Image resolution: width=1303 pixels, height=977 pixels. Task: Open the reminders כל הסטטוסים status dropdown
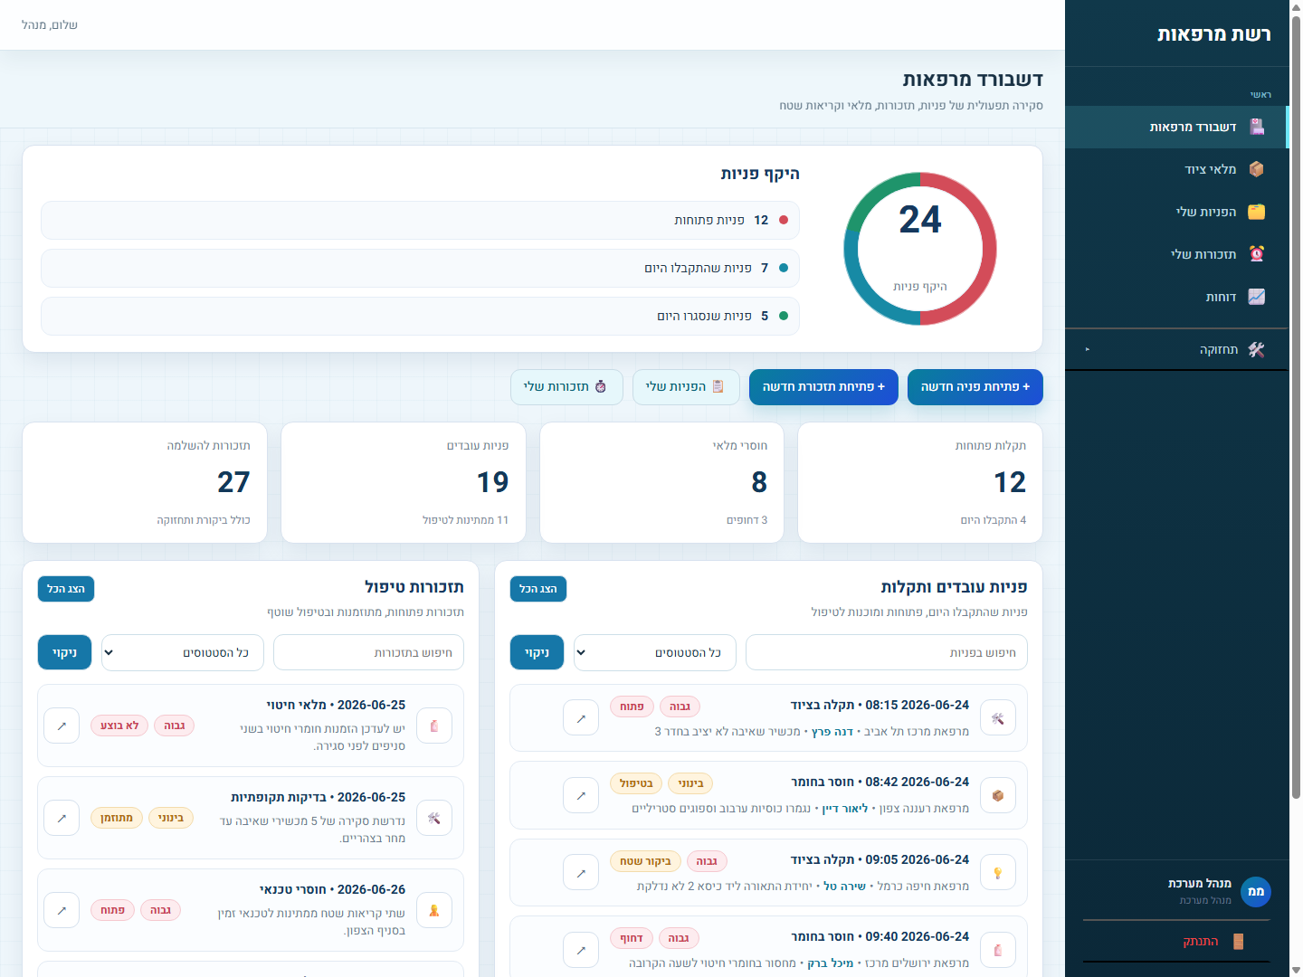(x=183, y=652)
